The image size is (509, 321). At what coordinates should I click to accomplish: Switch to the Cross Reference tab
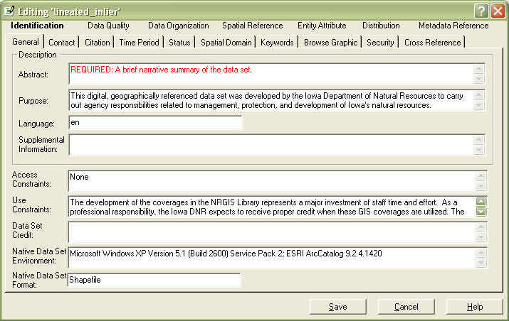coord(432,43)
